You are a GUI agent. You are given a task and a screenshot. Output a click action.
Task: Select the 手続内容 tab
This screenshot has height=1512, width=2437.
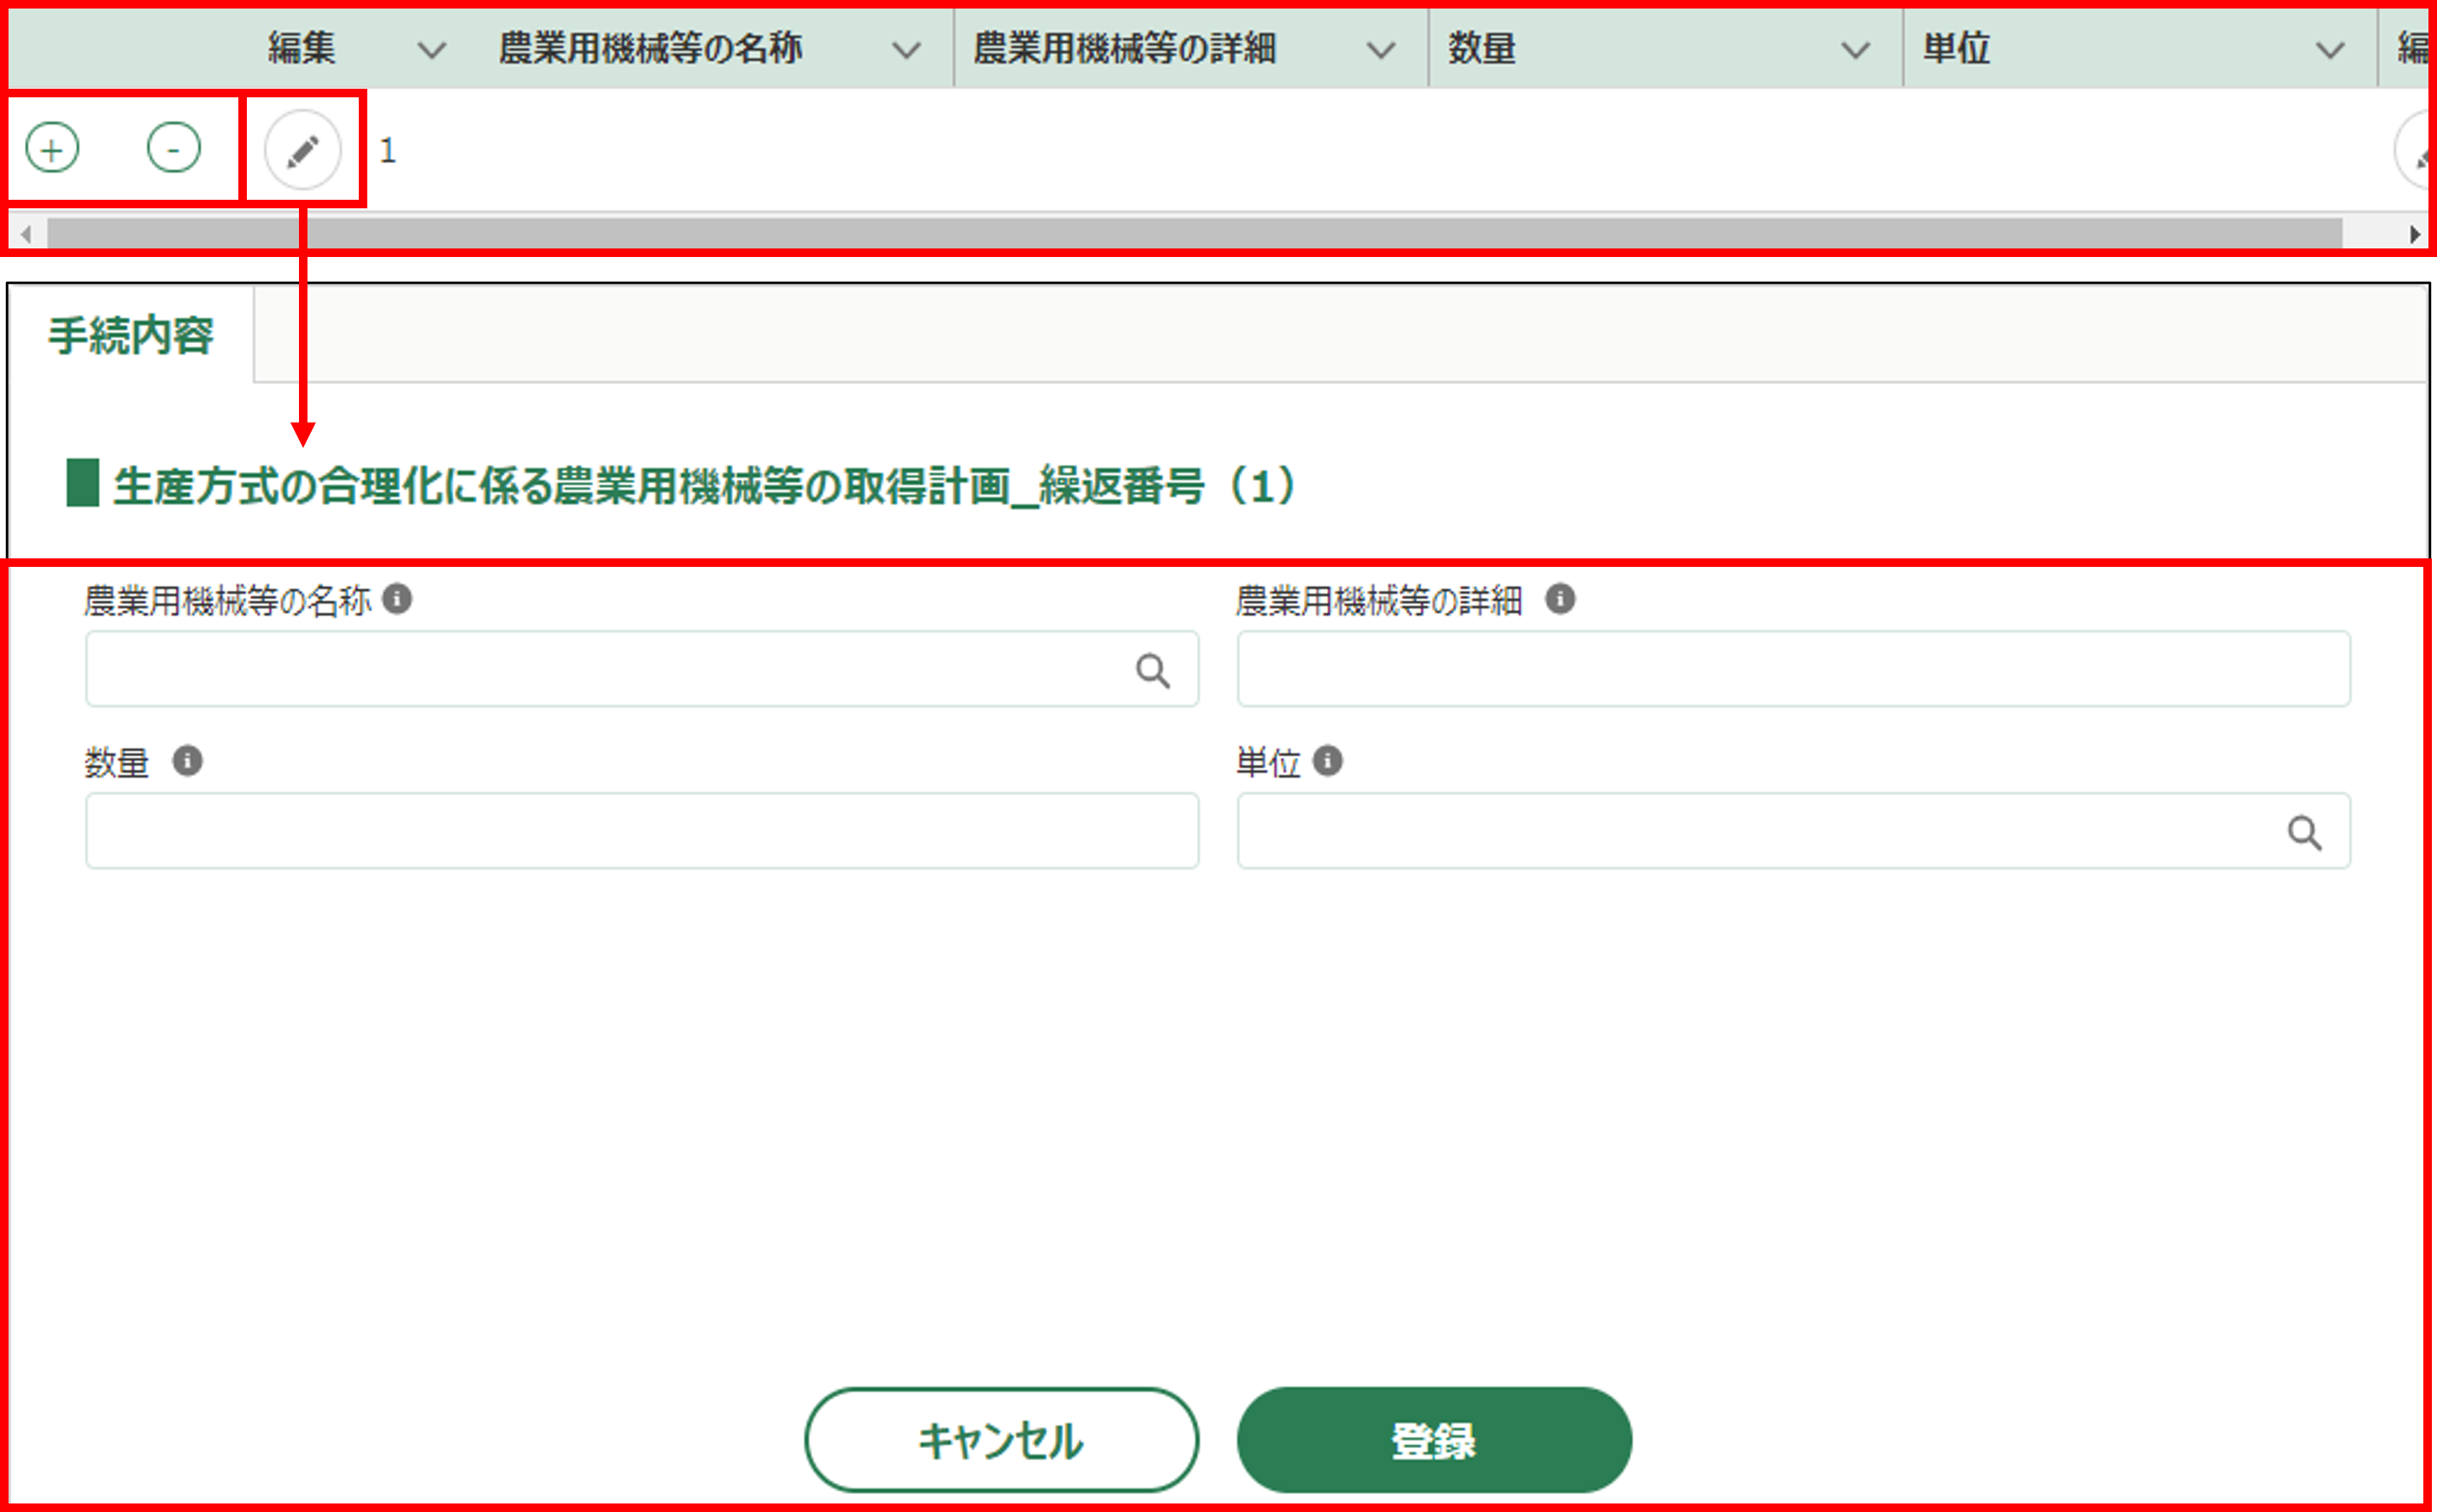click(131, 336)
